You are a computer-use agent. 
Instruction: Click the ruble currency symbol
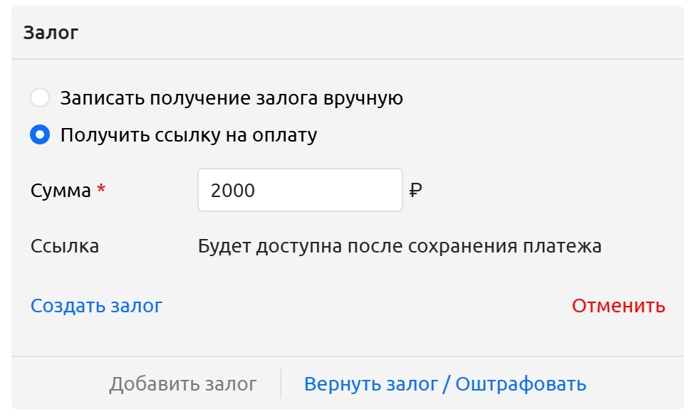point(417,191)
